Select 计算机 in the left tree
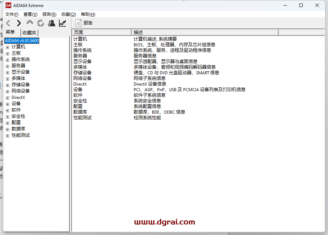This screenshot has height=235, width=328. click(18, 47)
